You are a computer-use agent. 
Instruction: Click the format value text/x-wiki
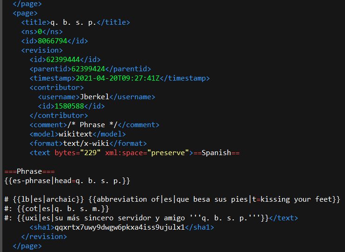[x=86, y=143]
